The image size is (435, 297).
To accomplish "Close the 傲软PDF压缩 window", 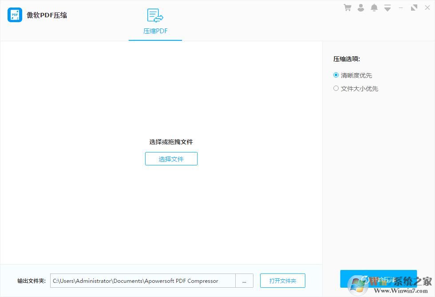I will [427, 8].
